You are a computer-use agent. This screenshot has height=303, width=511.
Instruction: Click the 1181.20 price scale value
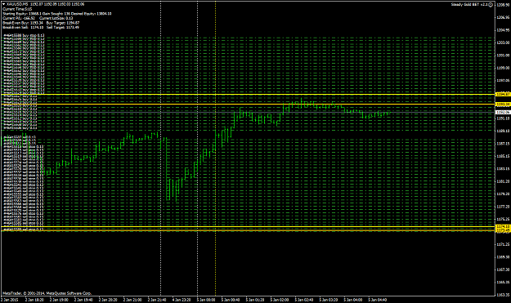click(504, 181)
